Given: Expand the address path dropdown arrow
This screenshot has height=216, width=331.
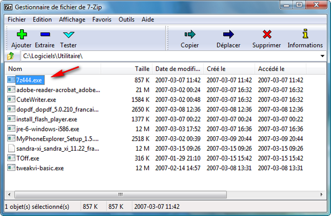Looking at the screenshot, I should tap(322, 56).
